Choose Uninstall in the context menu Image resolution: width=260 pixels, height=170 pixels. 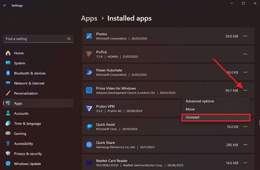point(216,117)
